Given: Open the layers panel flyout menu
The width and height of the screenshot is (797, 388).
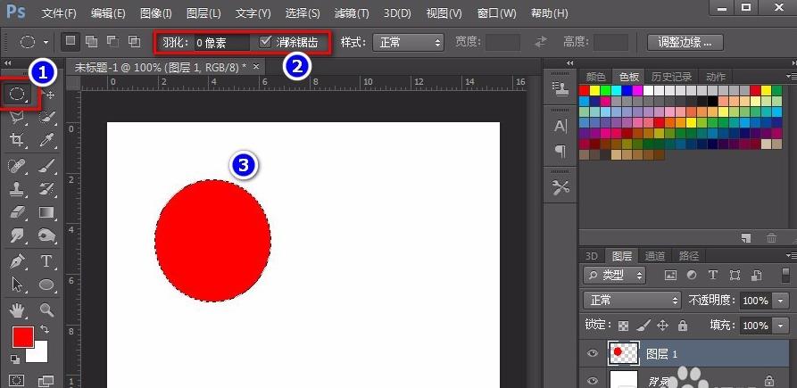Looking at the screenshot, I should click(x=791, y=255).
